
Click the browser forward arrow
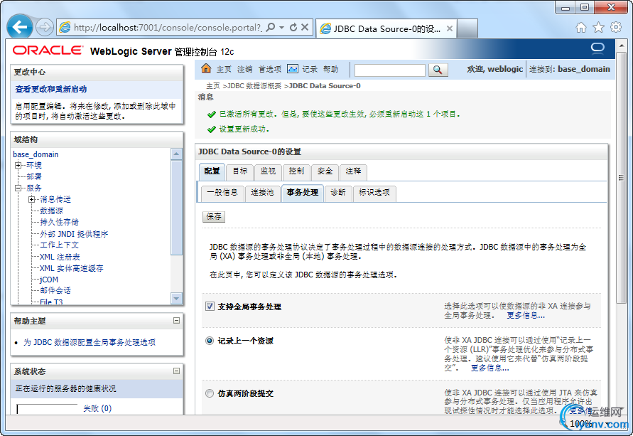coord(45,28)
